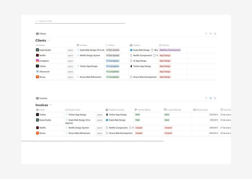The width and height of the screenshot is (252, 179).
Task: Click the blue sort icon in Invoices database
Action: pyautogui.click(x=211, y=98)
